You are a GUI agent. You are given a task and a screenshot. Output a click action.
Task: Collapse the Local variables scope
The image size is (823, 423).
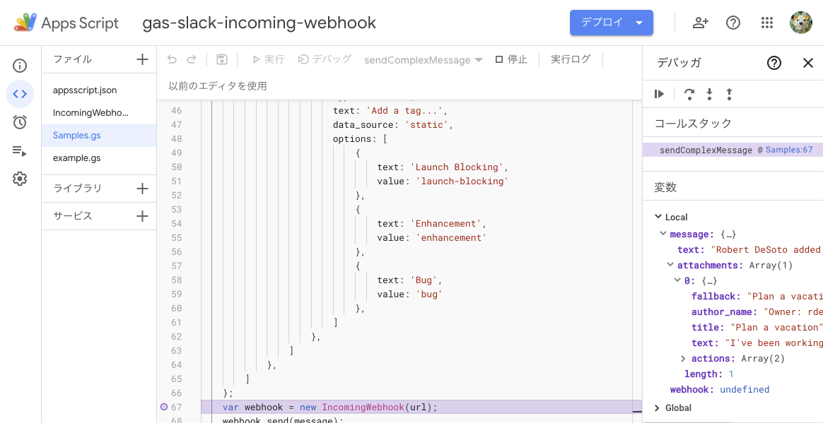658,217
